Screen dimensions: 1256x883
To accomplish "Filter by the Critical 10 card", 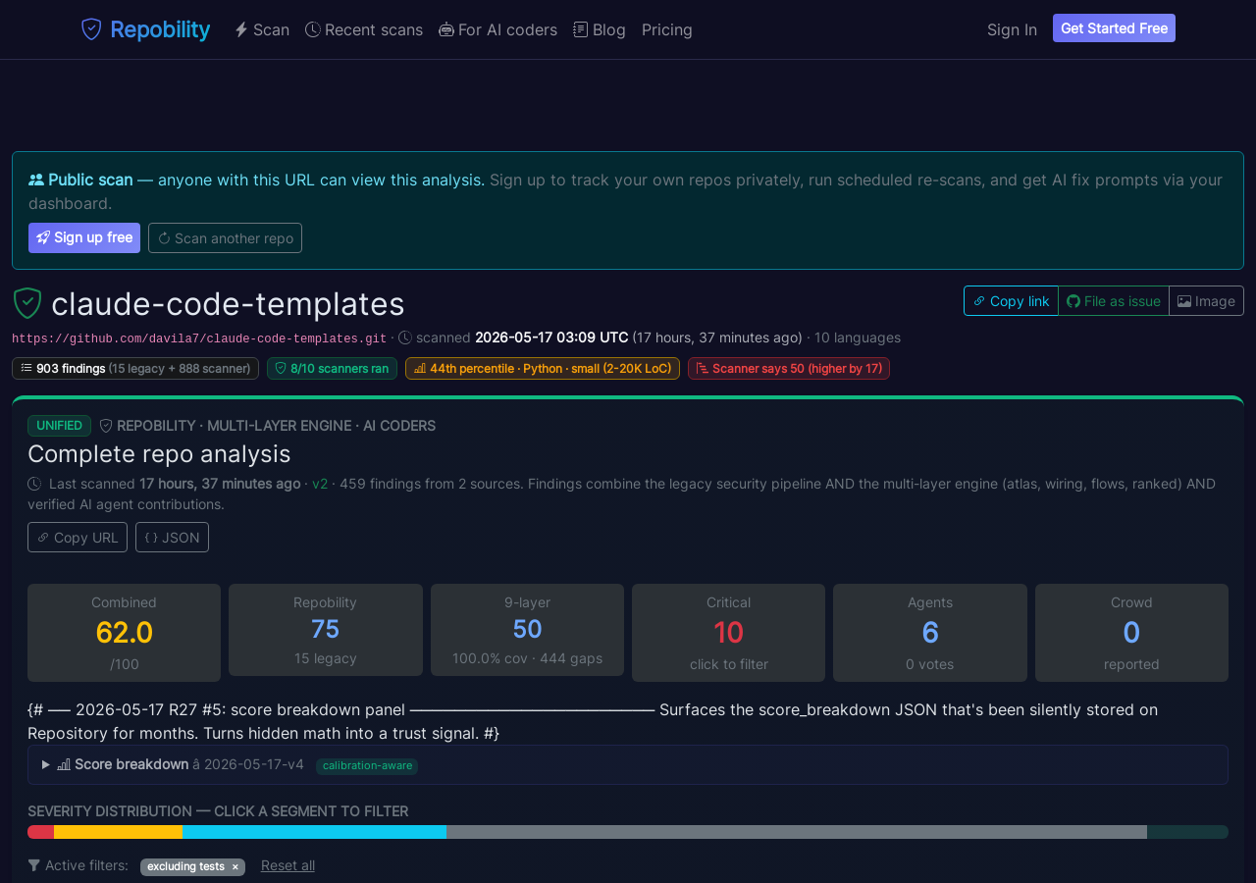I will coord(728,633).
